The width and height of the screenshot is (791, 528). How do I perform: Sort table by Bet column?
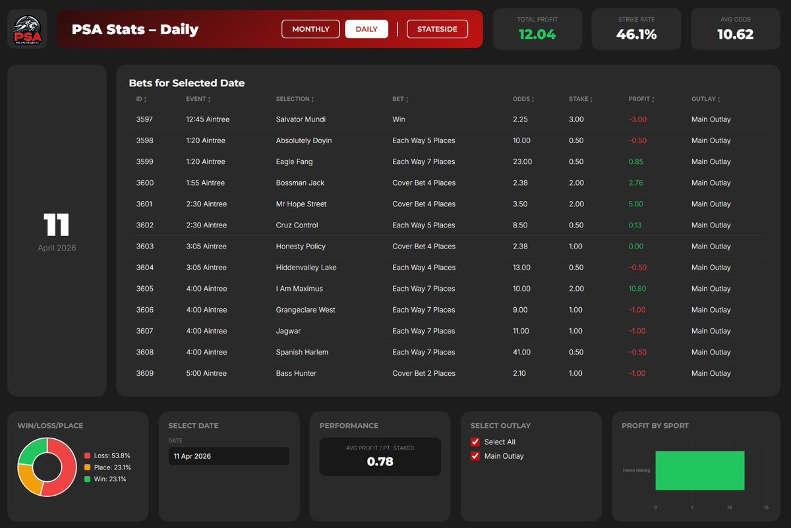point(400,99)
